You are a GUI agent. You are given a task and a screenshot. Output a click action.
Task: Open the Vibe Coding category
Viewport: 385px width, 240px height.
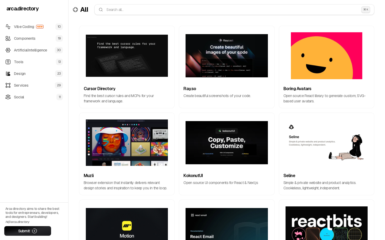coord(34,27)
